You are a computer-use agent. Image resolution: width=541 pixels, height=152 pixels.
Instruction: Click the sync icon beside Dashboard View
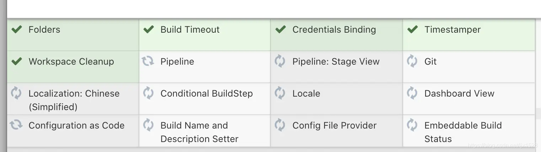tap(412, 93)
